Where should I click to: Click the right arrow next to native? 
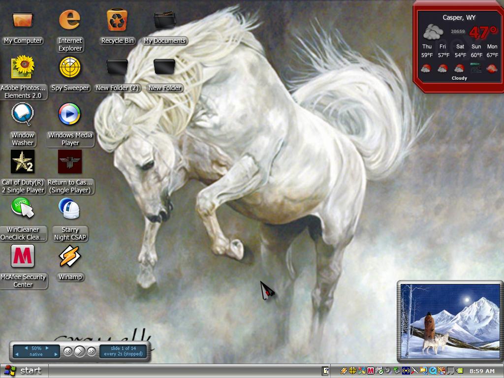click(x=56, y=354)
